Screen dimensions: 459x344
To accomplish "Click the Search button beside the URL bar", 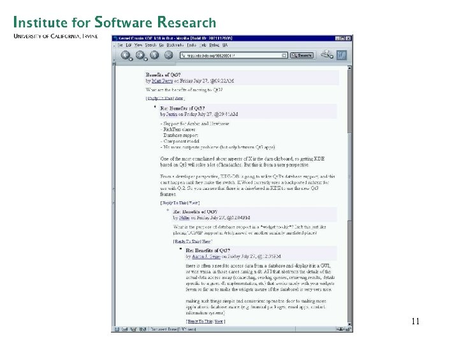I will (x=302, y=55).
